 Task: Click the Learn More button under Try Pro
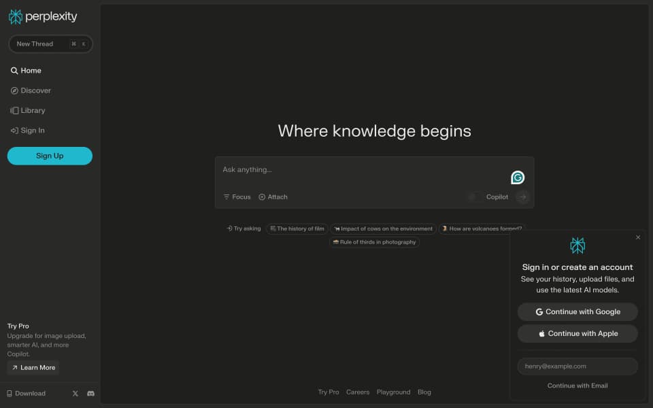(33, 368)
